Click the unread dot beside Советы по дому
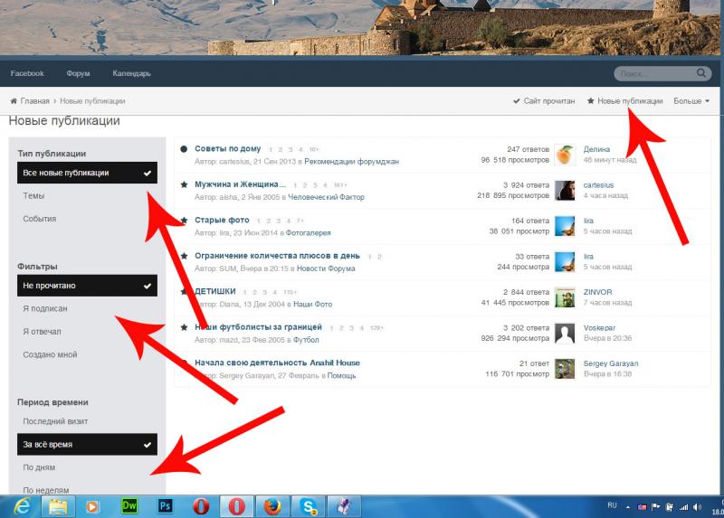The height and width of the screenshot is (518, 724). pyautogui.click(x=184, y=149)
